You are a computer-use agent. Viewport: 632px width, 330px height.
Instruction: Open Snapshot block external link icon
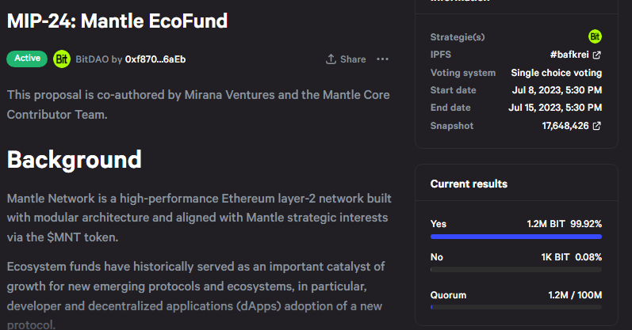coord(597,126)
